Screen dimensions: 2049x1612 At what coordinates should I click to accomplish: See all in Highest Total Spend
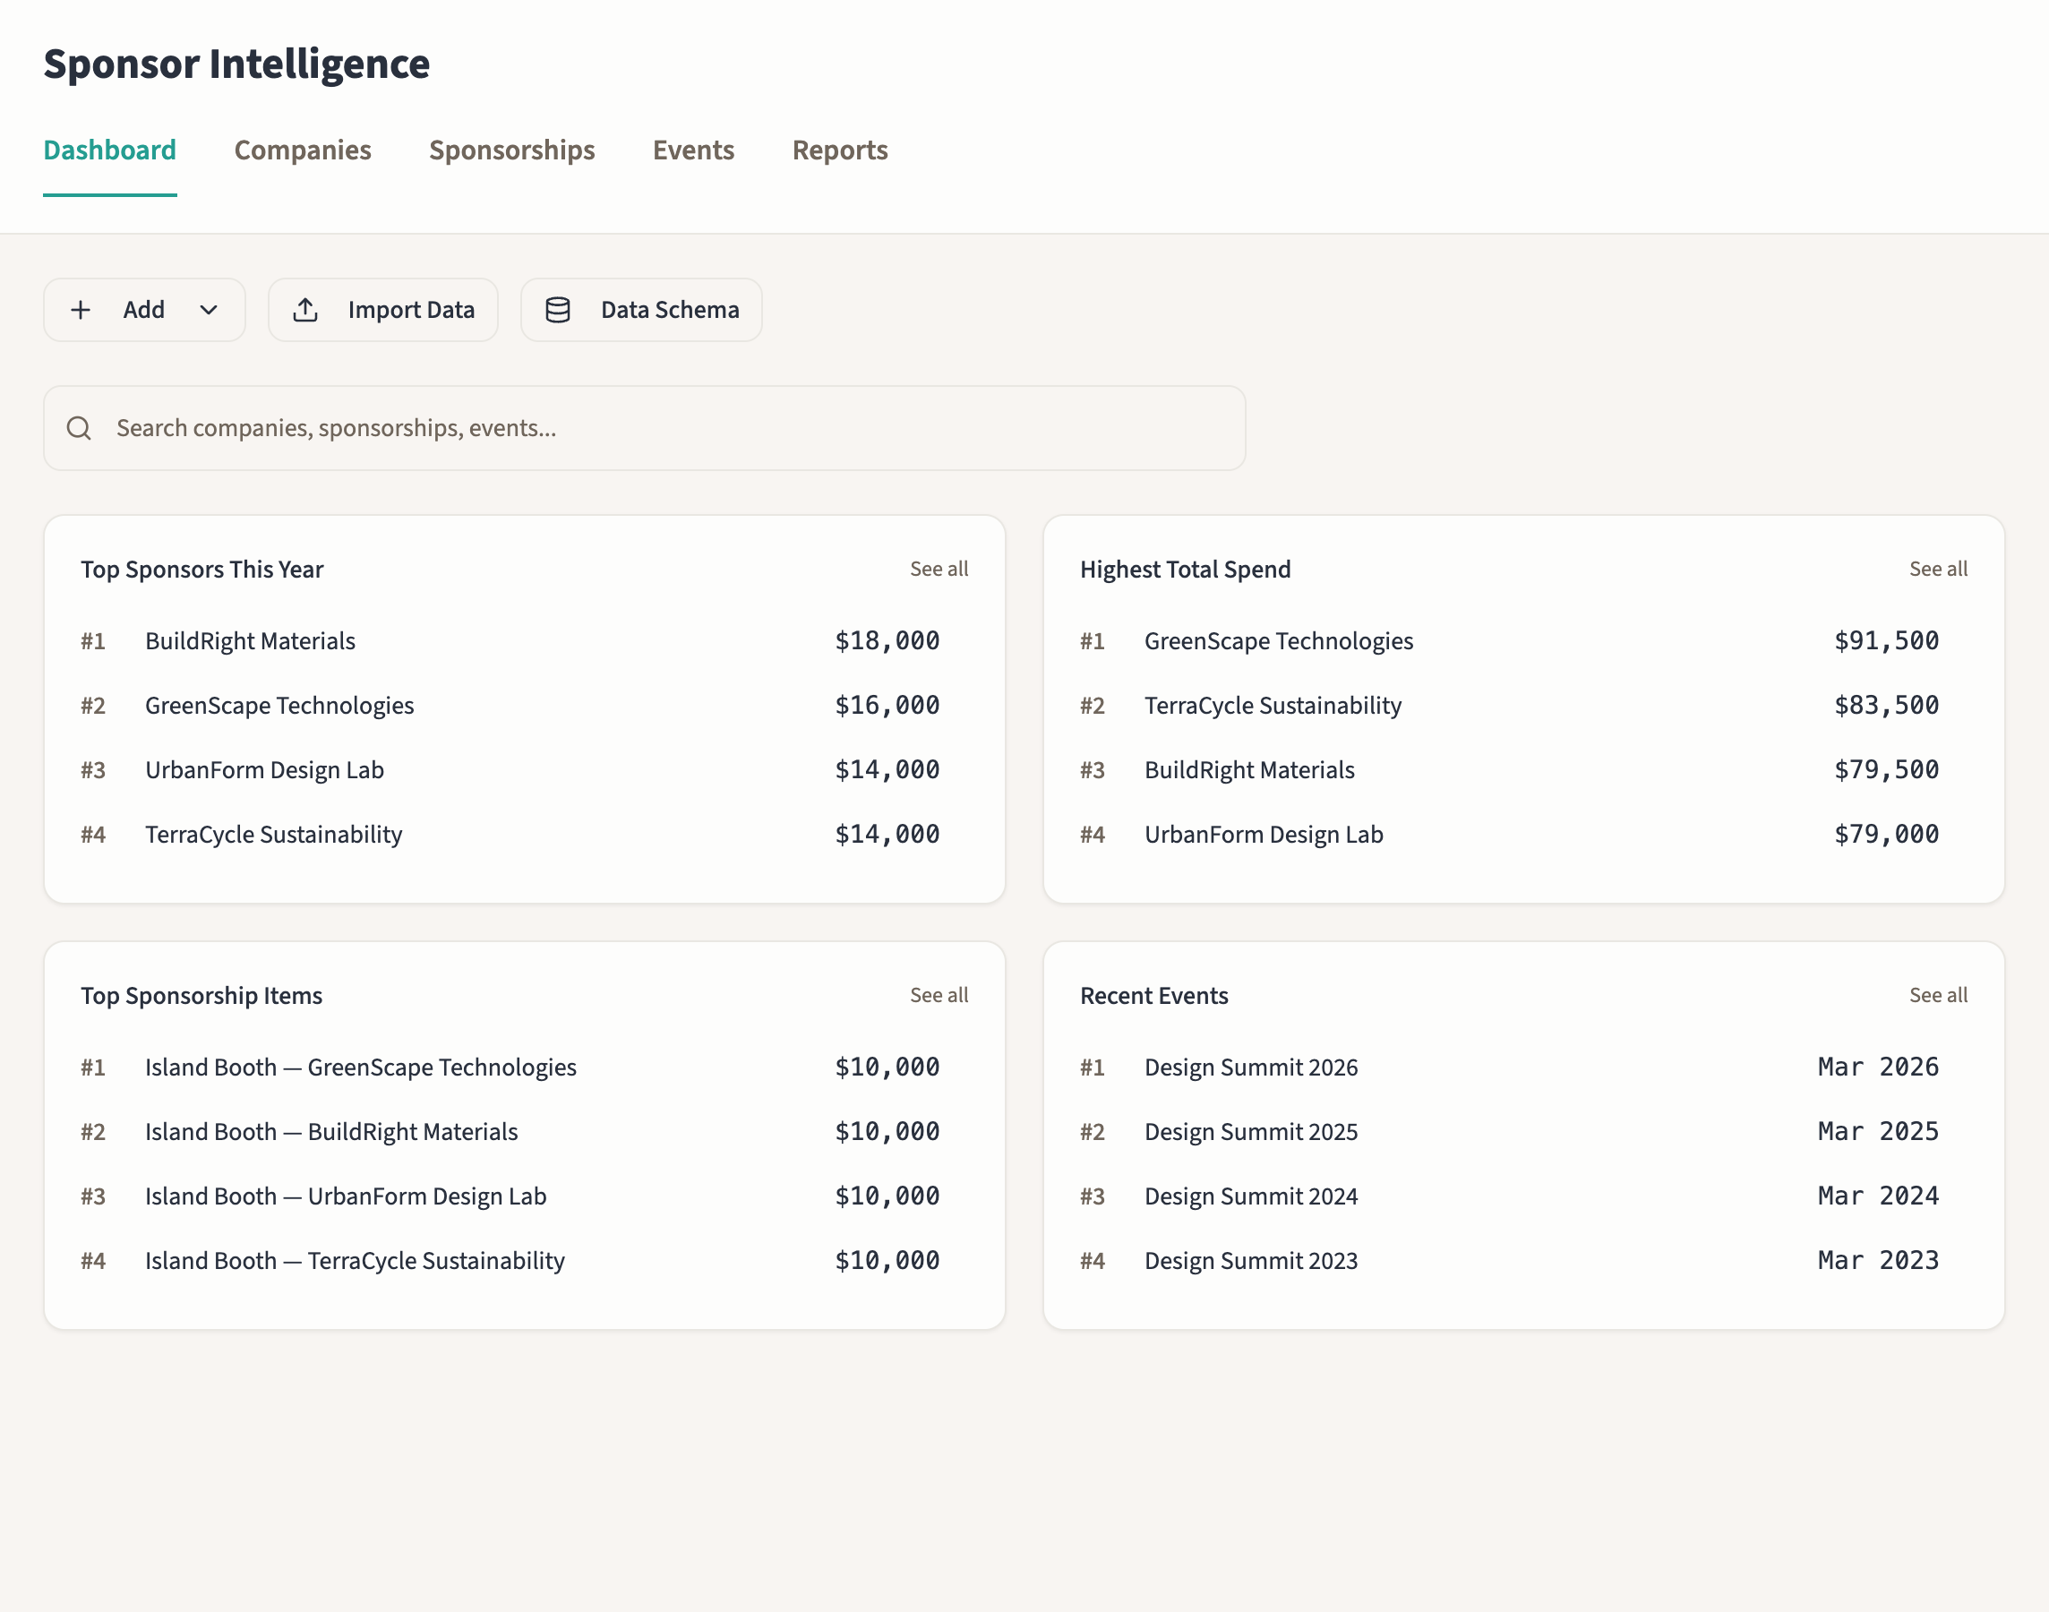click(x=1939, y=569)
